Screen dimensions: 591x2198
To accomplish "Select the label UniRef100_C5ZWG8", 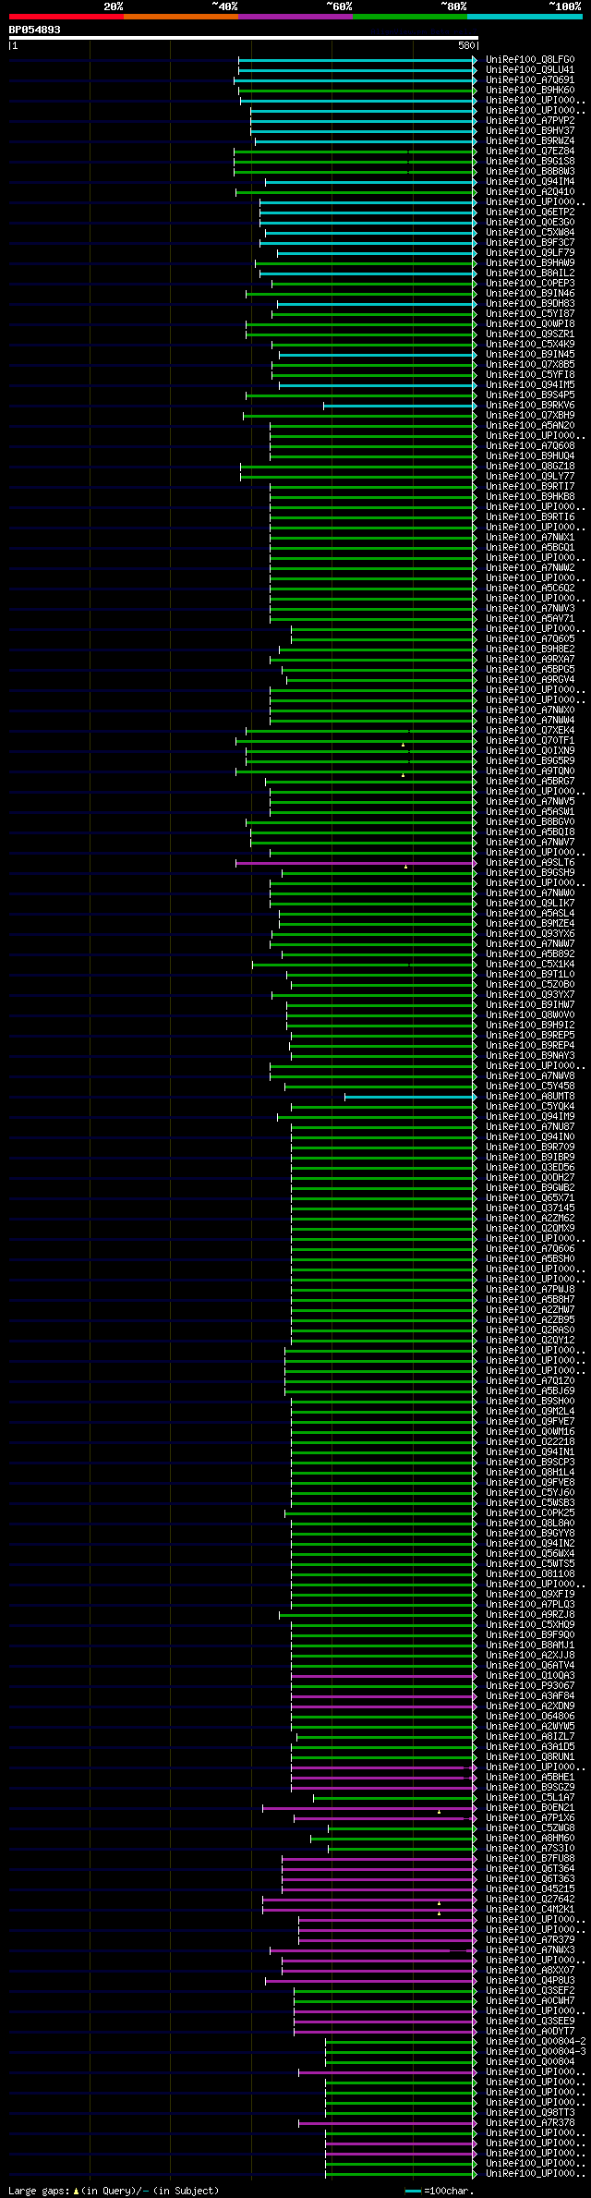I will [530, 1828].
